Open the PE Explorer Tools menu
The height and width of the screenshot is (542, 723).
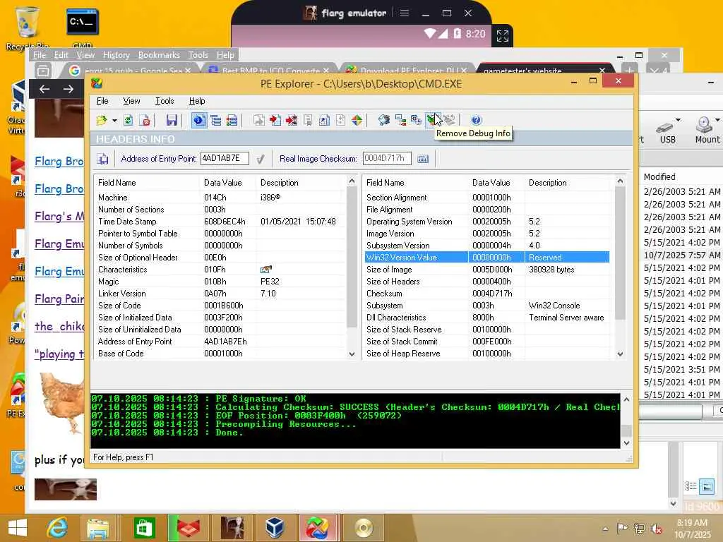164,101
